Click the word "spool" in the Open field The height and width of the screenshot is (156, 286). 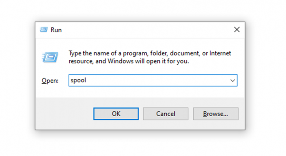pyautogui.click(x=79, y=80)
